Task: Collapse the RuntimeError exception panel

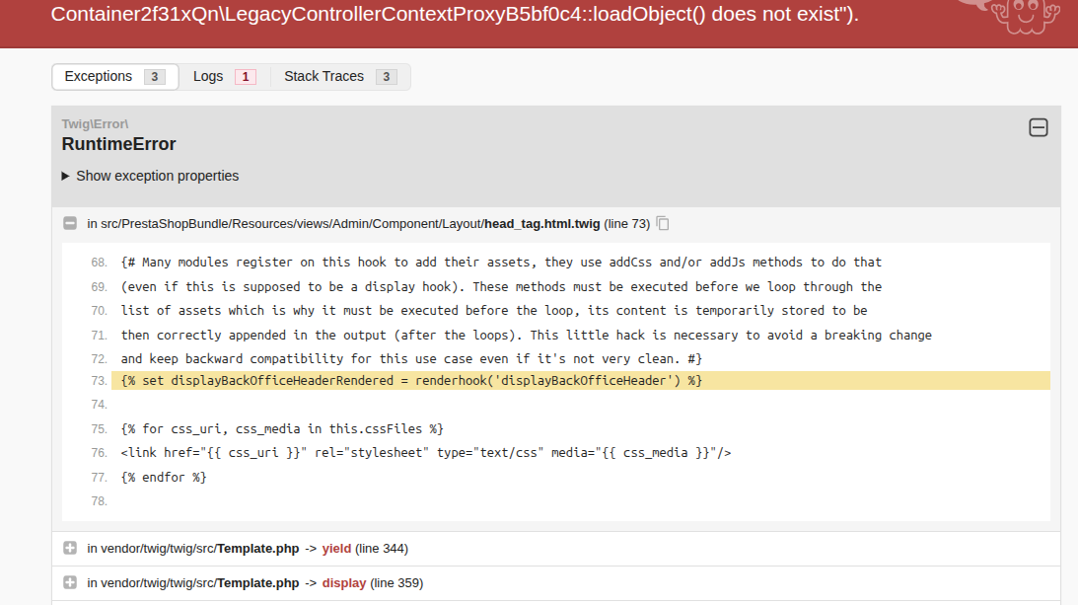Action: click(1039, 127)
